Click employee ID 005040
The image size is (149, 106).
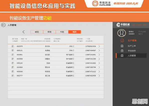pyautogui.click(x=20, y=71)
